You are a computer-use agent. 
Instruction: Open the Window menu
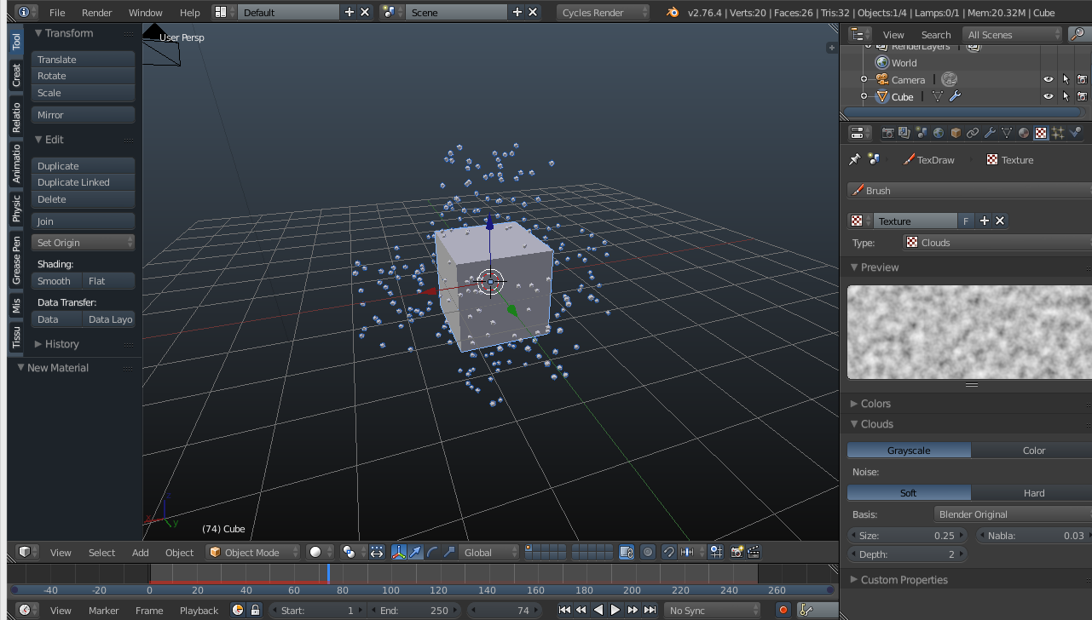click(x=145, y=13)
